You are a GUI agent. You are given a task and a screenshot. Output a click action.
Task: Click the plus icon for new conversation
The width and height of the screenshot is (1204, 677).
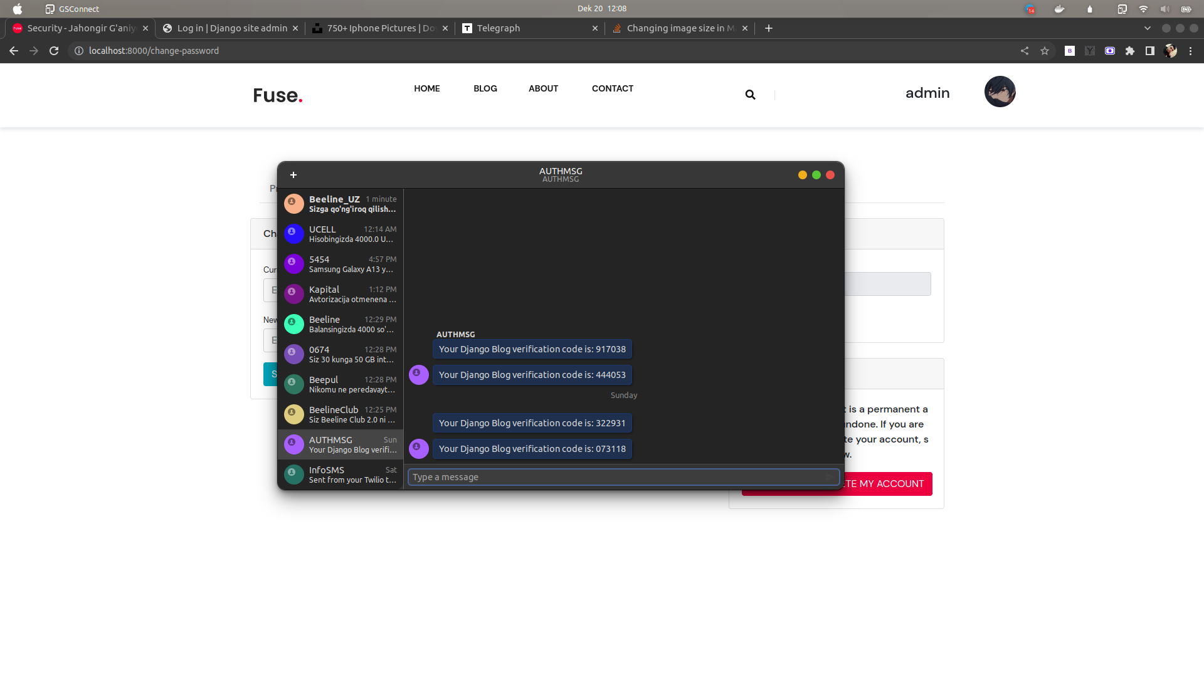(x=293, y=175)
